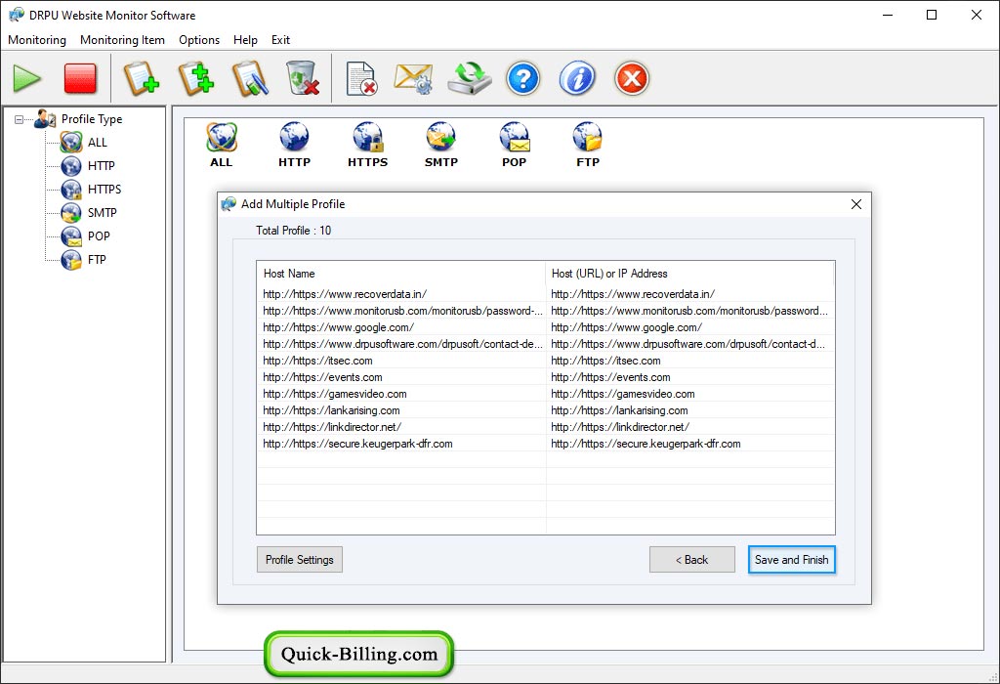Click the Save and Finish button
This screenshot has height=684, width=1000.
pos(791,560)
